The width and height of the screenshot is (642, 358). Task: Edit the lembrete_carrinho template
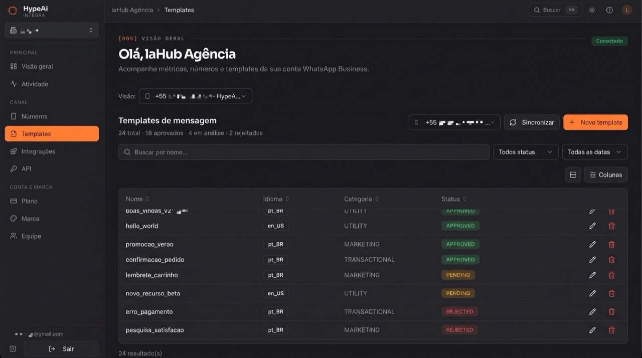(592, 275)
